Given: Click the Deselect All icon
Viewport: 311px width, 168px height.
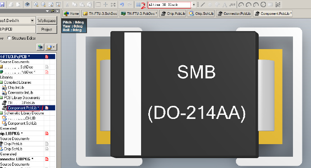Looking at the screenshot, I should [113, 5].
